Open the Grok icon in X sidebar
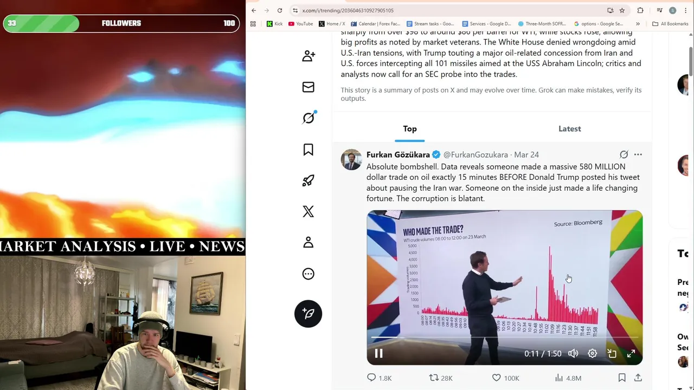This screenshot has width=694, height=390. tap(308, 118)
